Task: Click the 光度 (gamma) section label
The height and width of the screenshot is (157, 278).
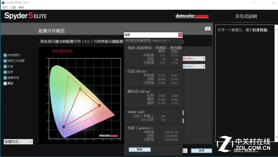Action: click(x=140, y=128)
